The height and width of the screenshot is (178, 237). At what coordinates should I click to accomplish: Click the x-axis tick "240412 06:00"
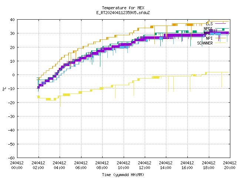click(81, 165)
